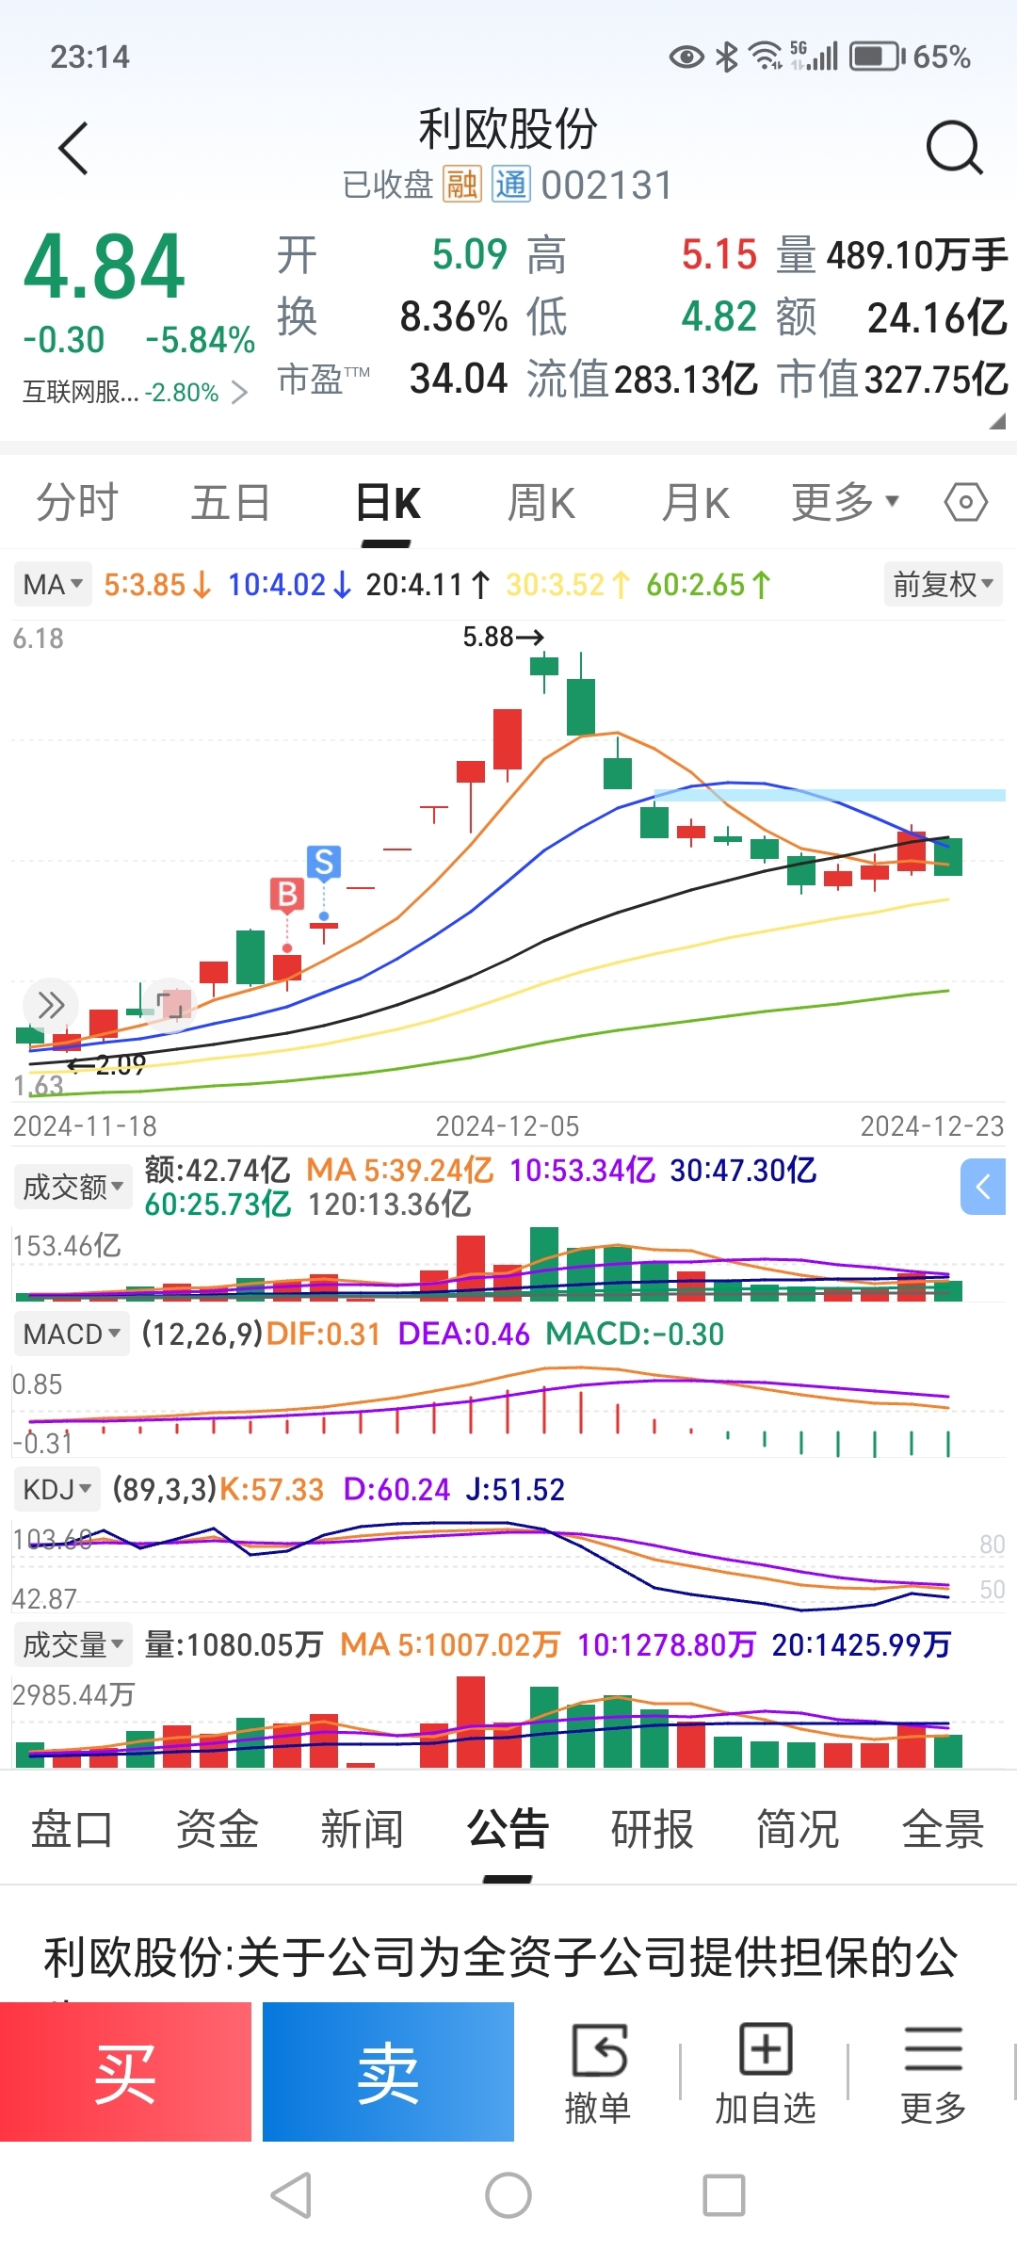Tap the MA 10:4.02 value
The width and height of the screenshot is (1017, 2249).
coord(289,585)
